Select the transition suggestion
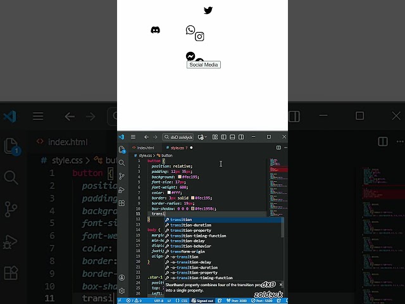This screenshot has width=405, height=304. [x=224, y=220]
